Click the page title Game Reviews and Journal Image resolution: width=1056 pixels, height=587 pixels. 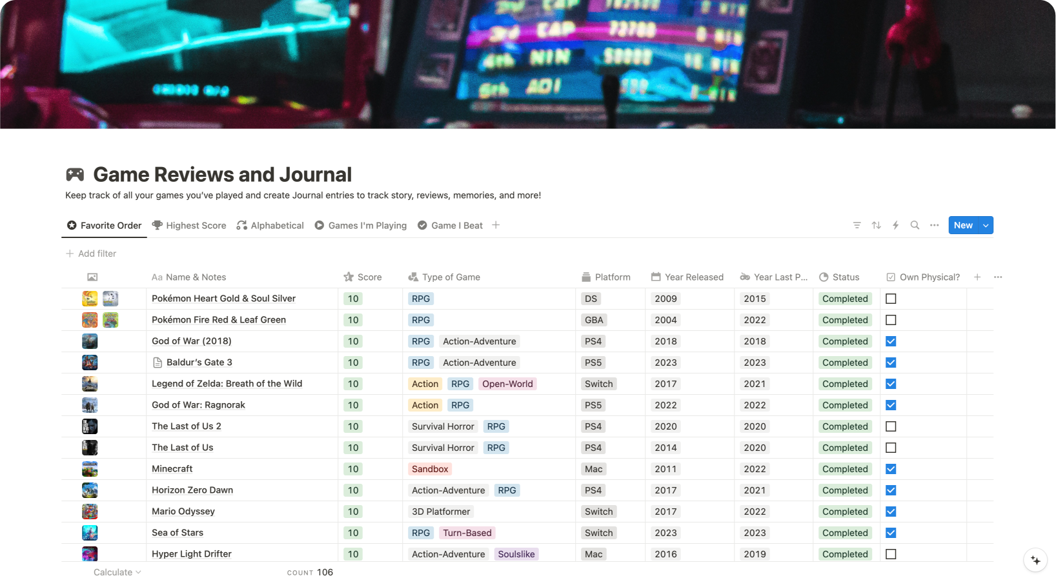tap(222, 174)
